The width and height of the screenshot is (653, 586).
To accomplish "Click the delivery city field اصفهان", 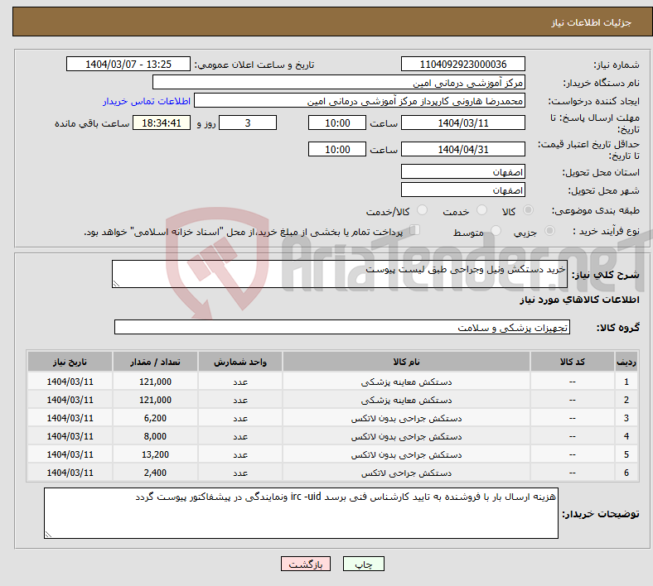I will click(x=462, y=190).
